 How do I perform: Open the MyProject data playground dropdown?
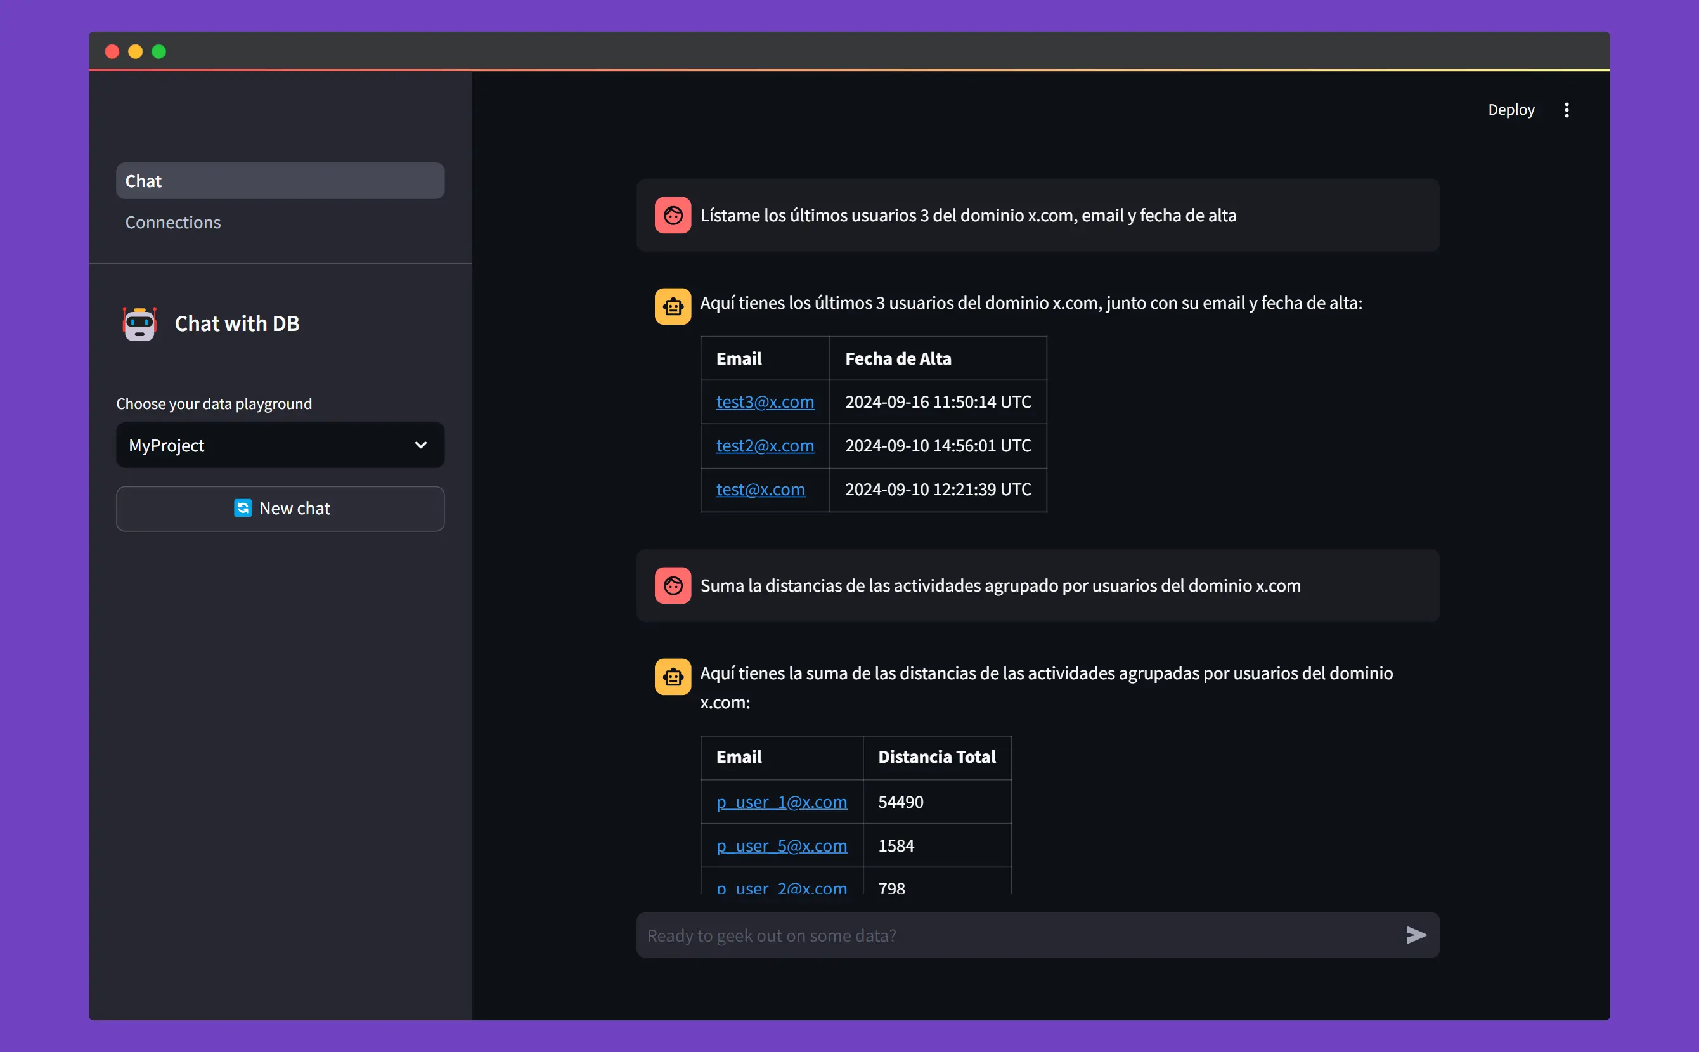point(280,445)
